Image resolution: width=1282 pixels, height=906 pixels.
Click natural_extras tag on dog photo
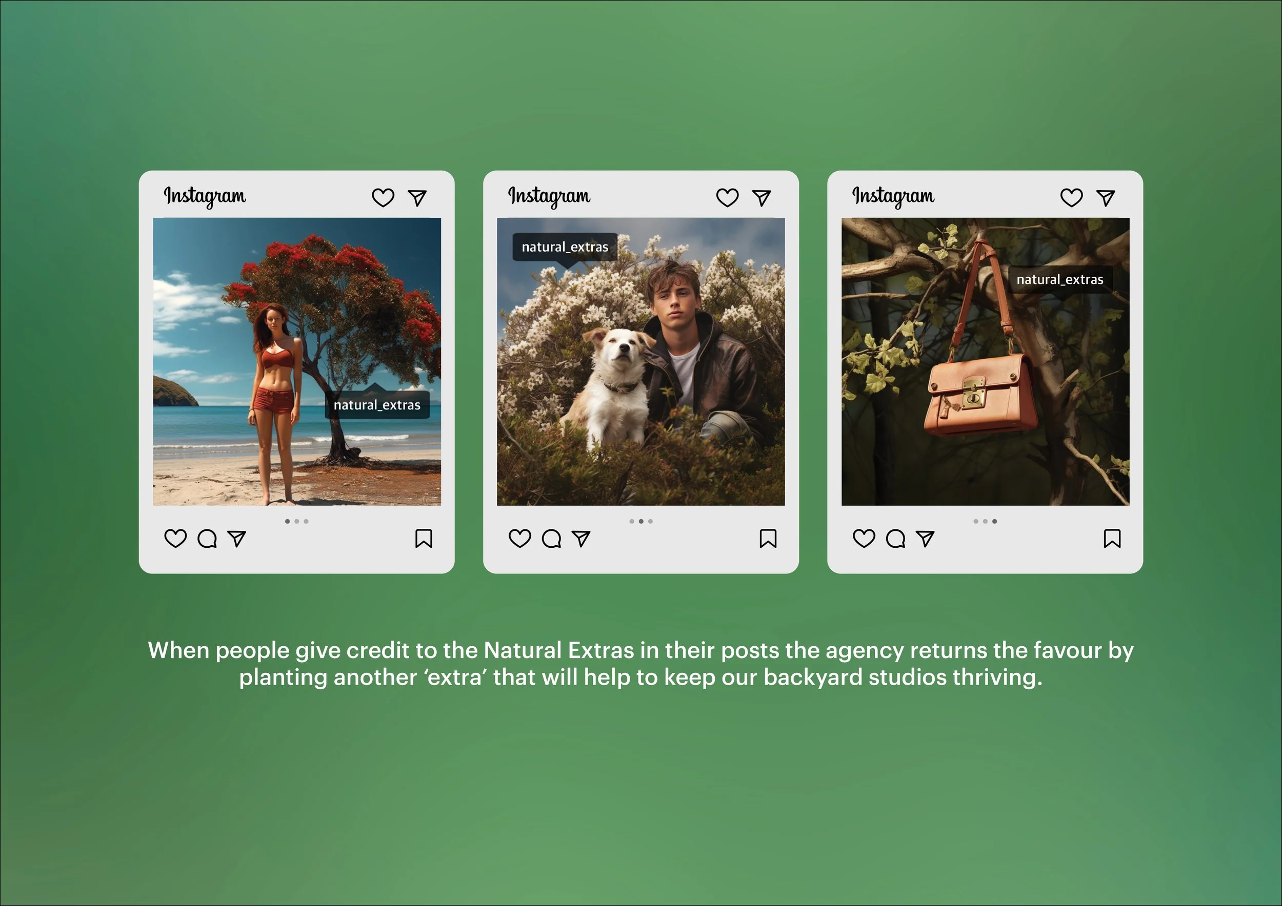point(565,247)
